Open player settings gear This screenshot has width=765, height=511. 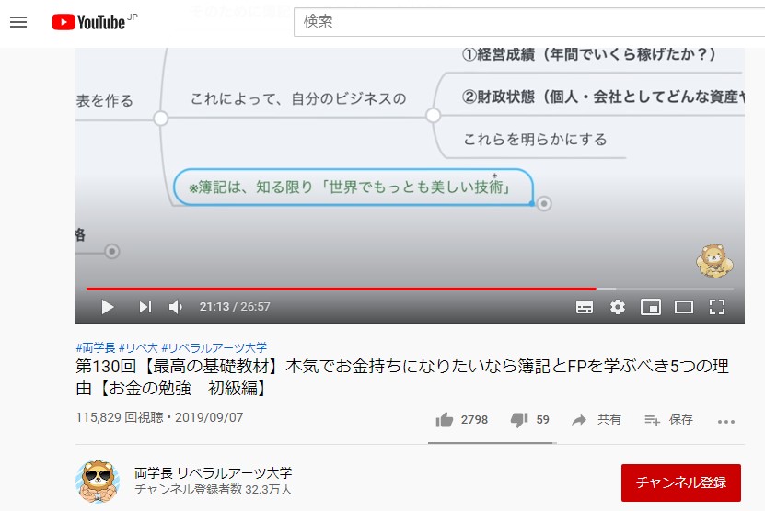tap(618, 307)
